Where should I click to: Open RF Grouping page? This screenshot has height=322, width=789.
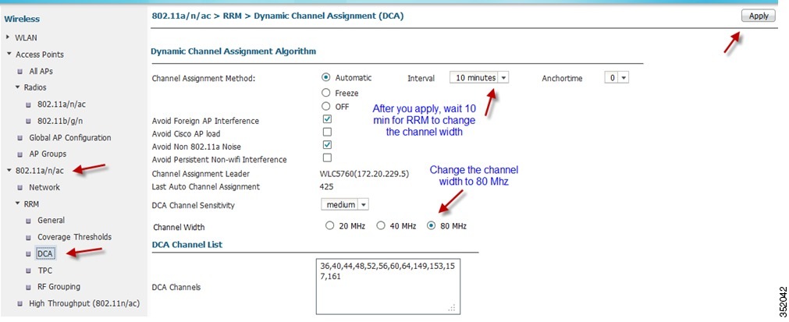(59, 287)
